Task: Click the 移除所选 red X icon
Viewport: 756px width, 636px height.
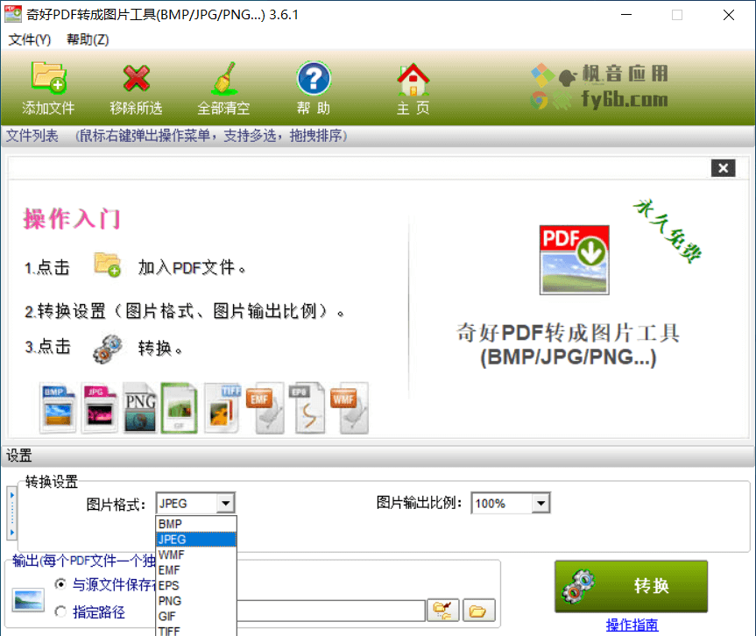Action: [137, 78]
